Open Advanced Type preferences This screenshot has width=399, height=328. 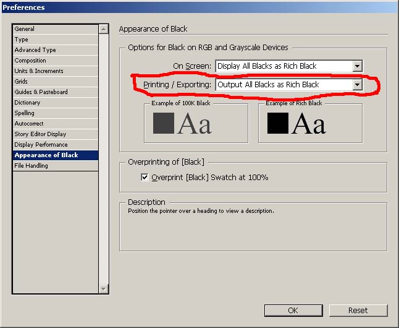(56, 50)
